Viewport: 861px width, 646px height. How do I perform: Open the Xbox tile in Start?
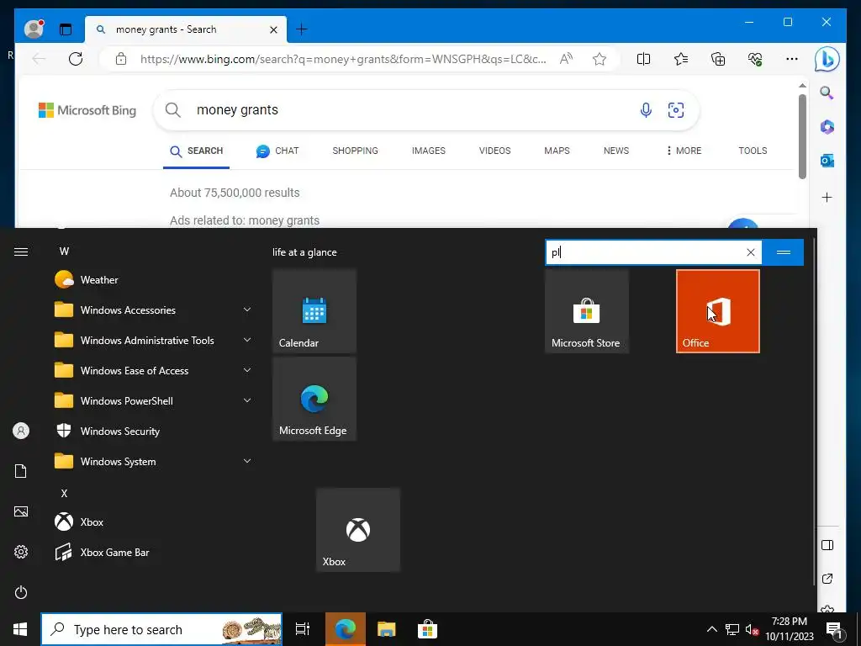click(x=358, y=530)
